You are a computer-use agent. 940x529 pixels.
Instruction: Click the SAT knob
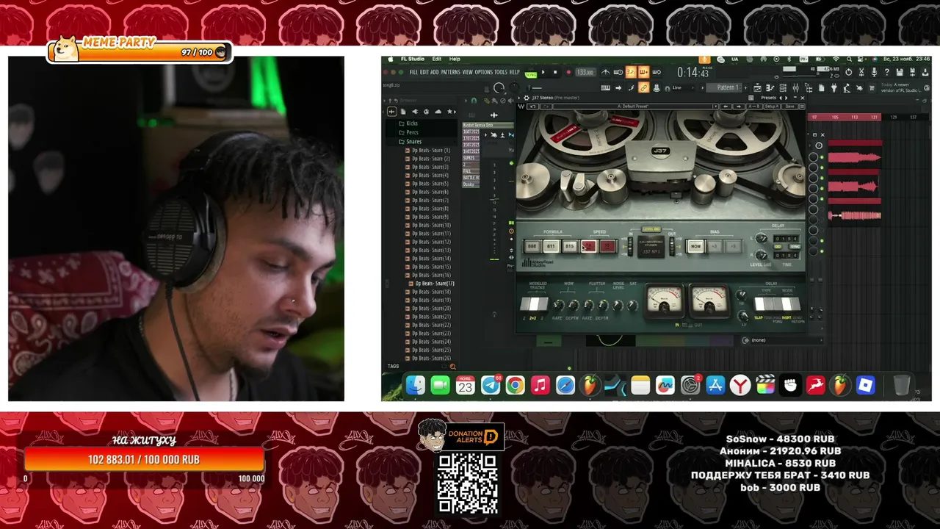tap(632, 305)
